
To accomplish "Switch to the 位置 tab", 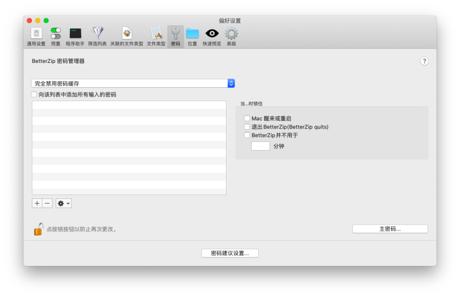I will (192, 34).
